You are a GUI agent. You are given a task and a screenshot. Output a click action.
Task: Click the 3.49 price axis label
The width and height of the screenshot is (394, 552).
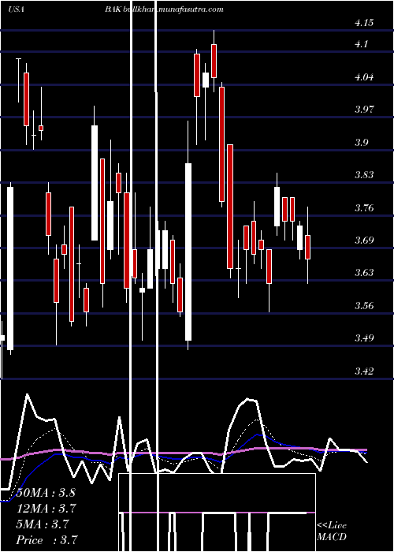(x=364, y=338)
